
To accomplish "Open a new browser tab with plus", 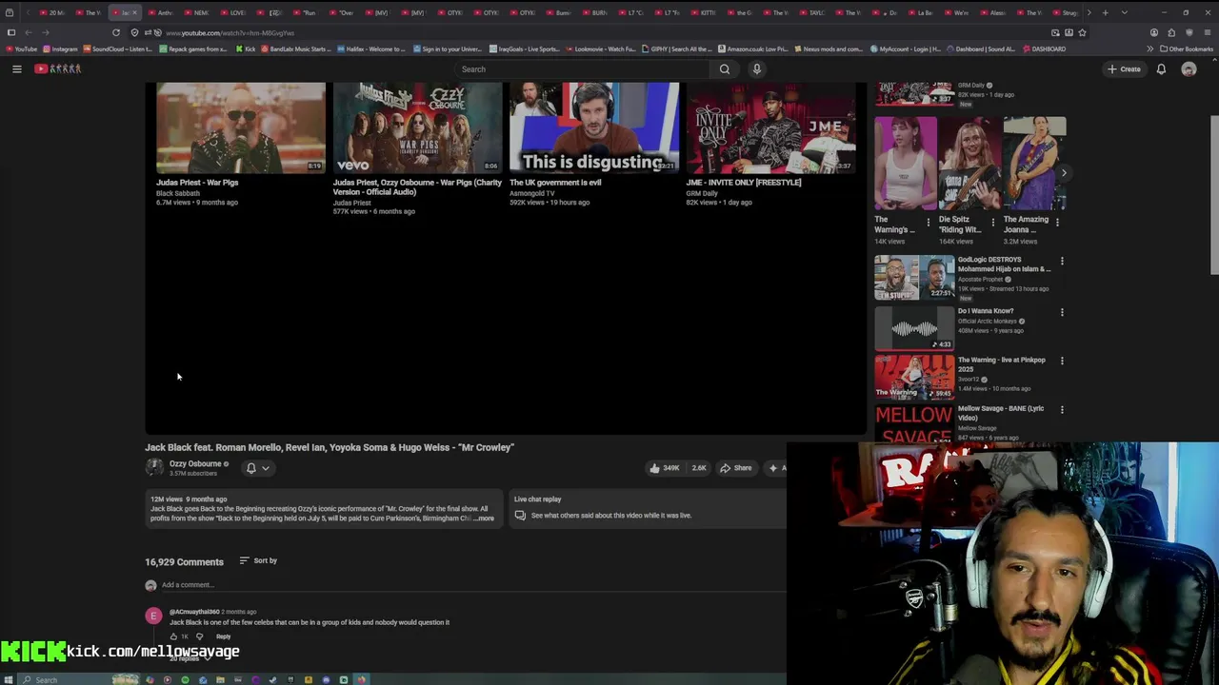I will coord(1104,12).
